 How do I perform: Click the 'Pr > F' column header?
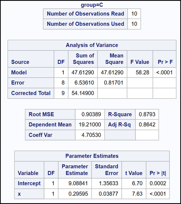coord(165,62)
